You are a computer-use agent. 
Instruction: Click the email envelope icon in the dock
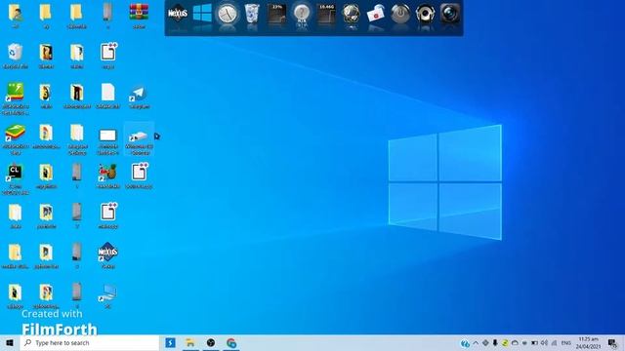pyautogui.click(x=376, y=15)
